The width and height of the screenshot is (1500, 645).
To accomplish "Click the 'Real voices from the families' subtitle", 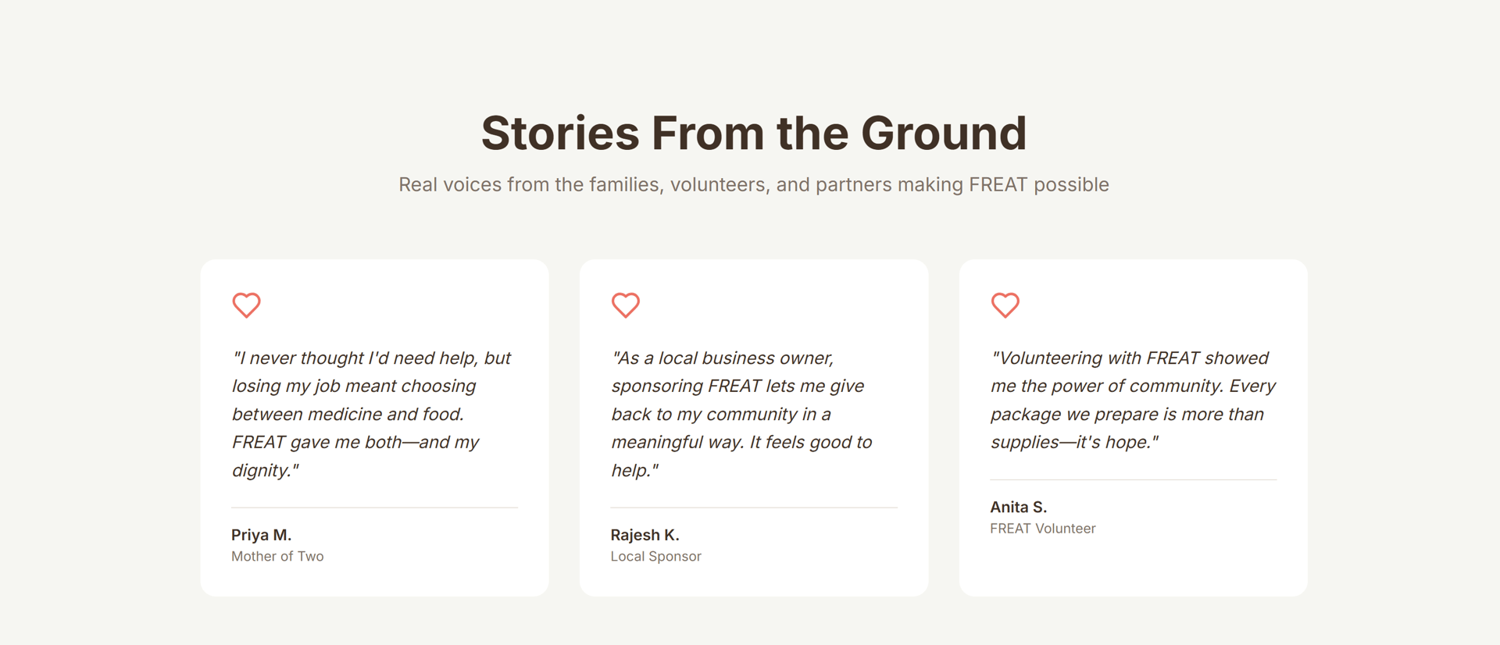I will (x=753, y=185).
